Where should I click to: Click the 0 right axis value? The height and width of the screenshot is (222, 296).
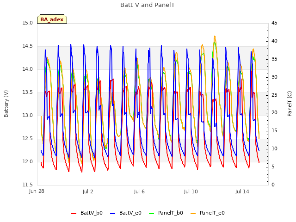pos(273,185)
